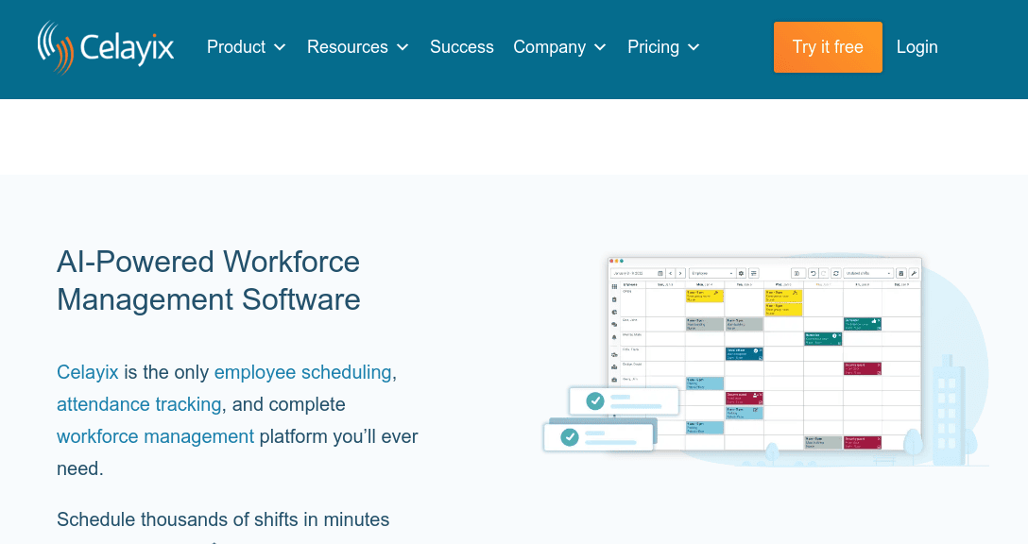
Task: Follow the attendance tracking link
Action: 138,404
